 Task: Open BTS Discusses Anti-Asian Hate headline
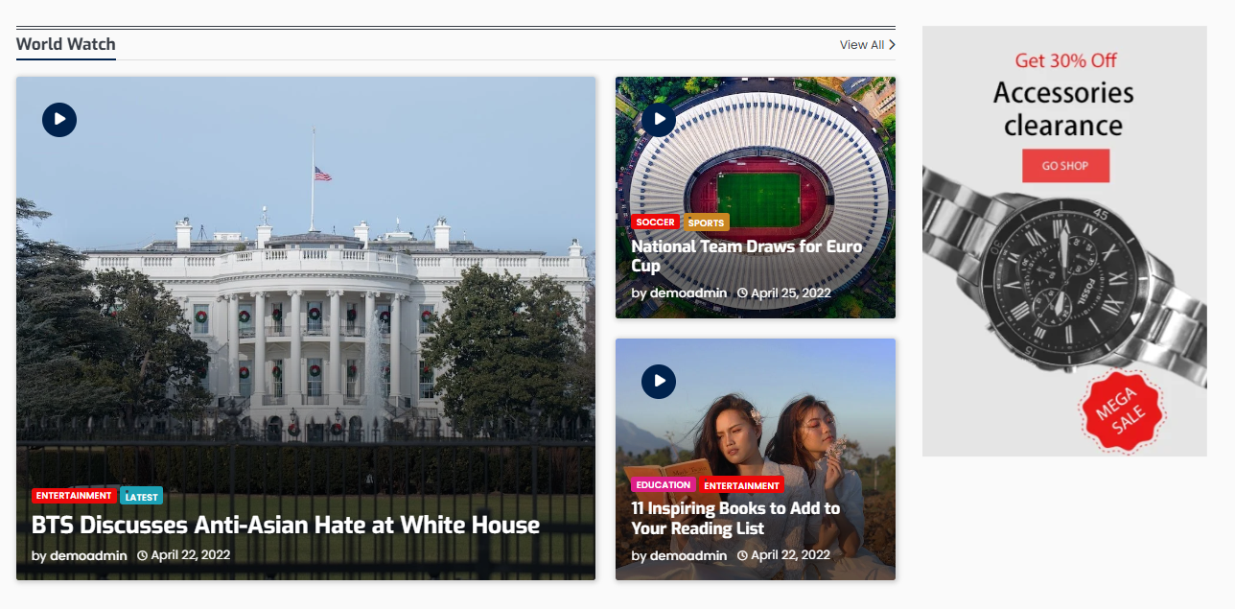[286, 526]
